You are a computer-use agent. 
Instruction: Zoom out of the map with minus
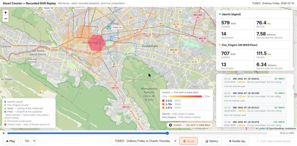(x=6, y=19)
